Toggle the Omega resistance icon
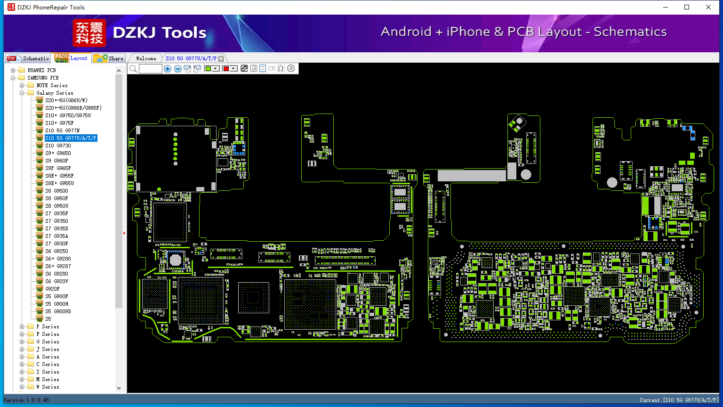 (281, 69)
